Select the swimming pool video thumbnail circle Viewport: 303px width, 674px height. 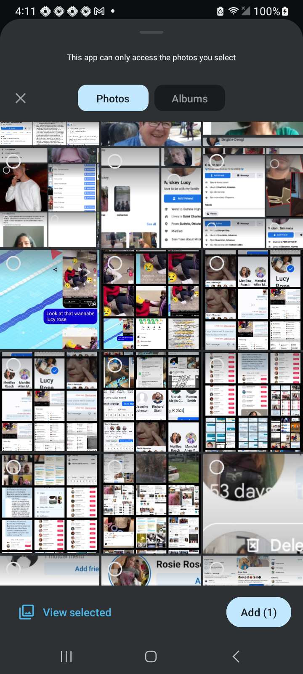pos(13,263)
